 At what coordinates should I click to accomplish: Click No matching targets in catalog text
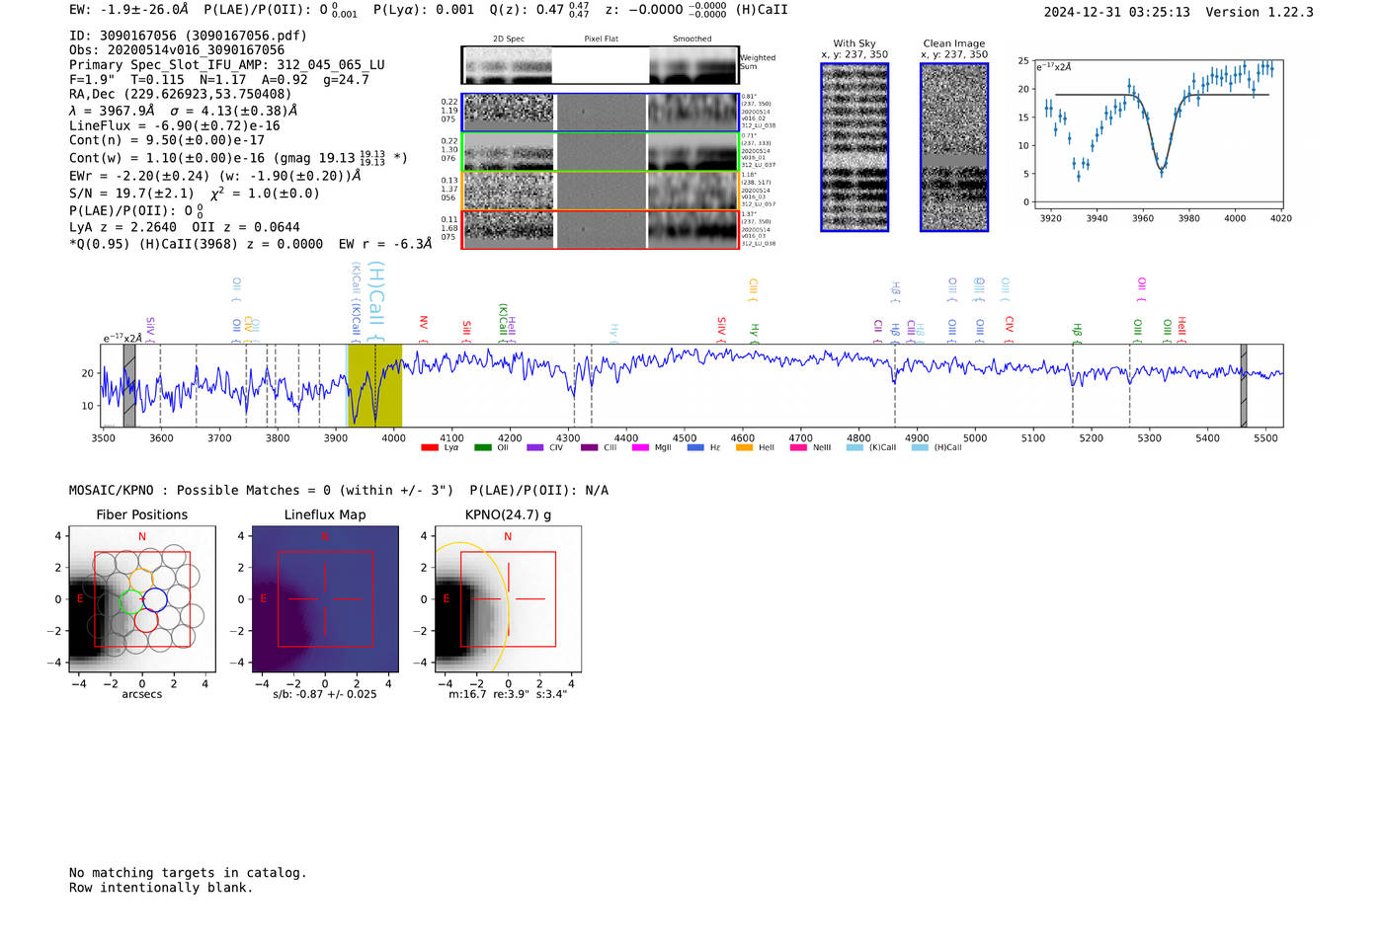188,873
